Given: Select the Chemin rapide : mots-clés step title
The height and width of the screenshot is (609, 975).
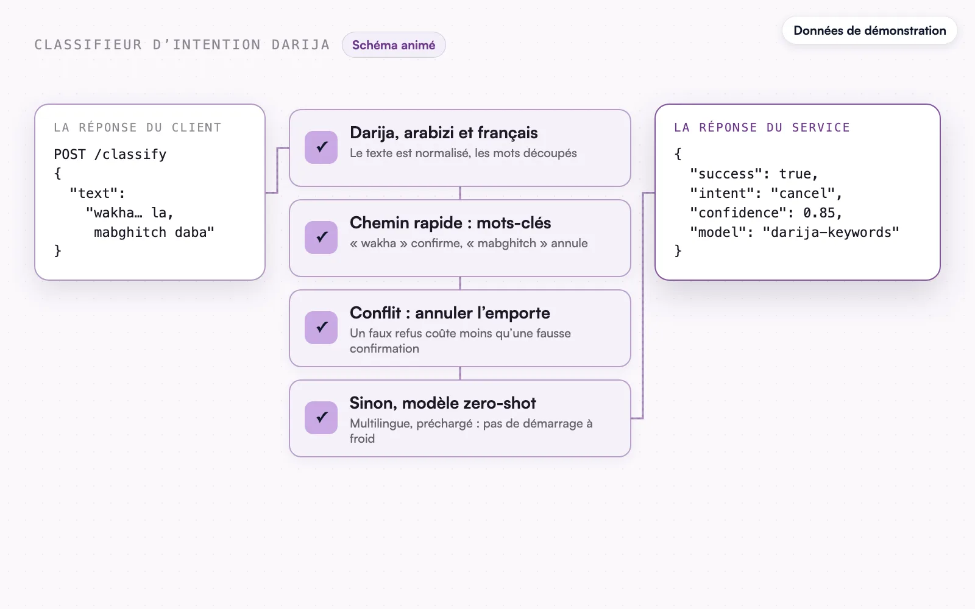Looking at the screenshot, I should coord(450,223).
